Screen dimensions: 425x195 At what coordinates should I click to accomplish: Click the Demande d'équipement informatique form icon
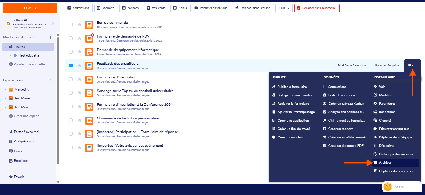click(x=89, y=52)
